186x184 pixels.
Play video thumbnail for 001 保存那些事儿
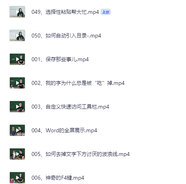[17, 59]
